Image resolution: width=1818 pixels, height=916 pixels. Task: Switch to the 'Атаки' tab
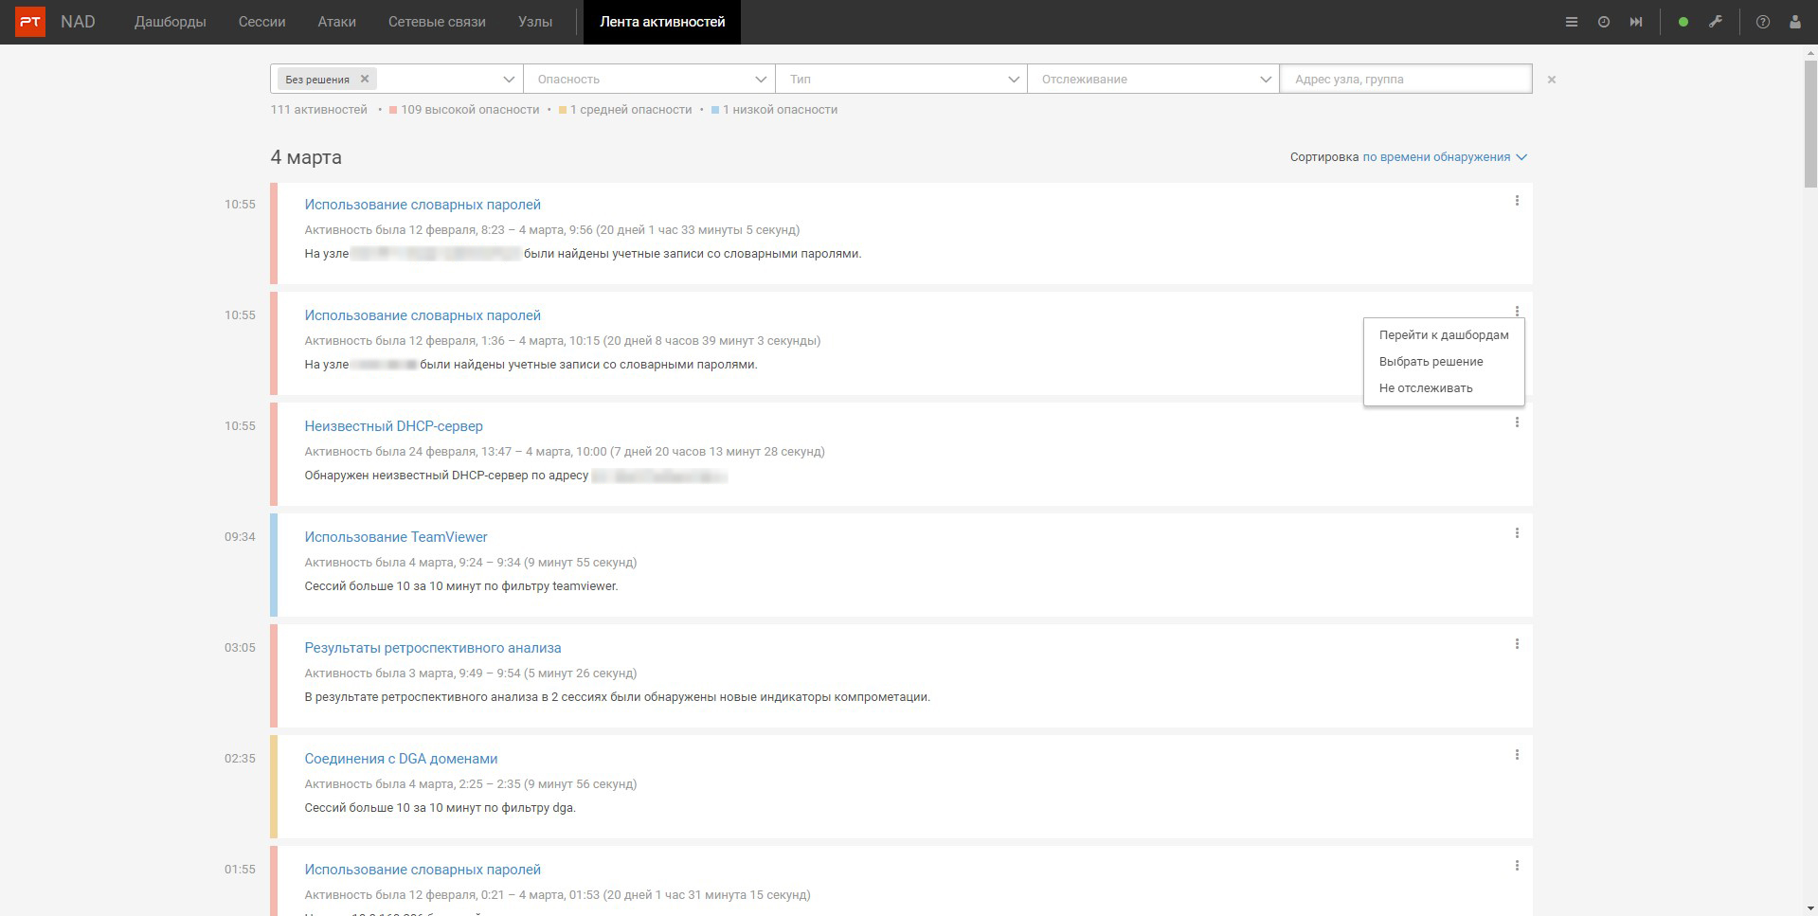[x=336, y=22]
